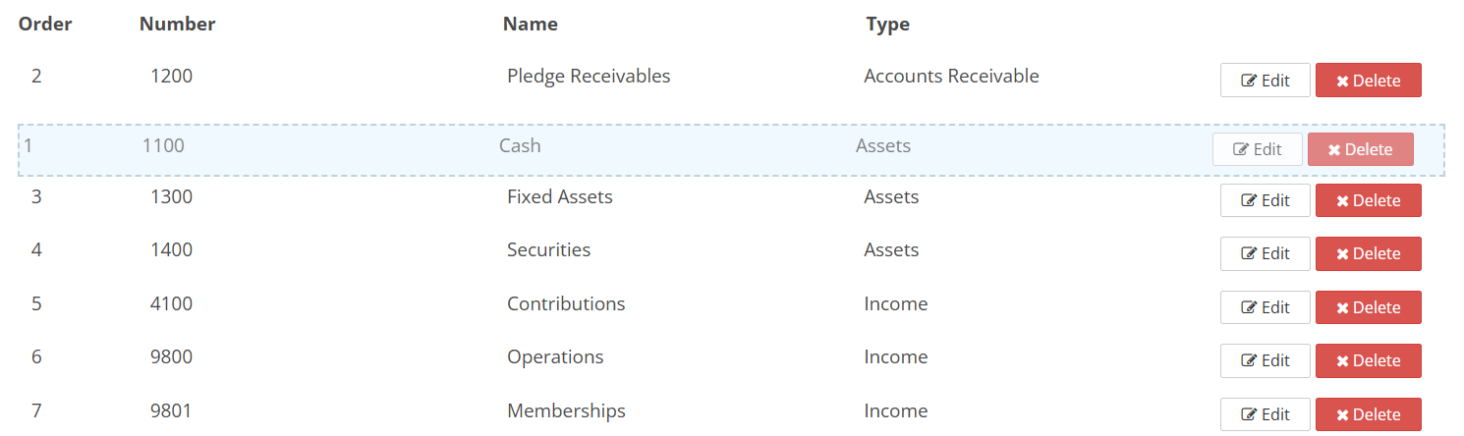The image size is (1464, 436).
Task: Delete the Operations account
Action: (x=1368, y=360)
